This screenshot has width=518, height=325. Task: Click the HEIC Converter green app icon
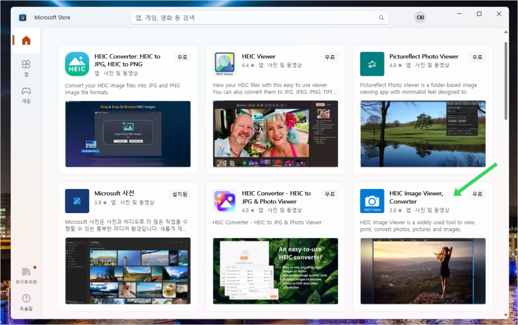[77, 64]
